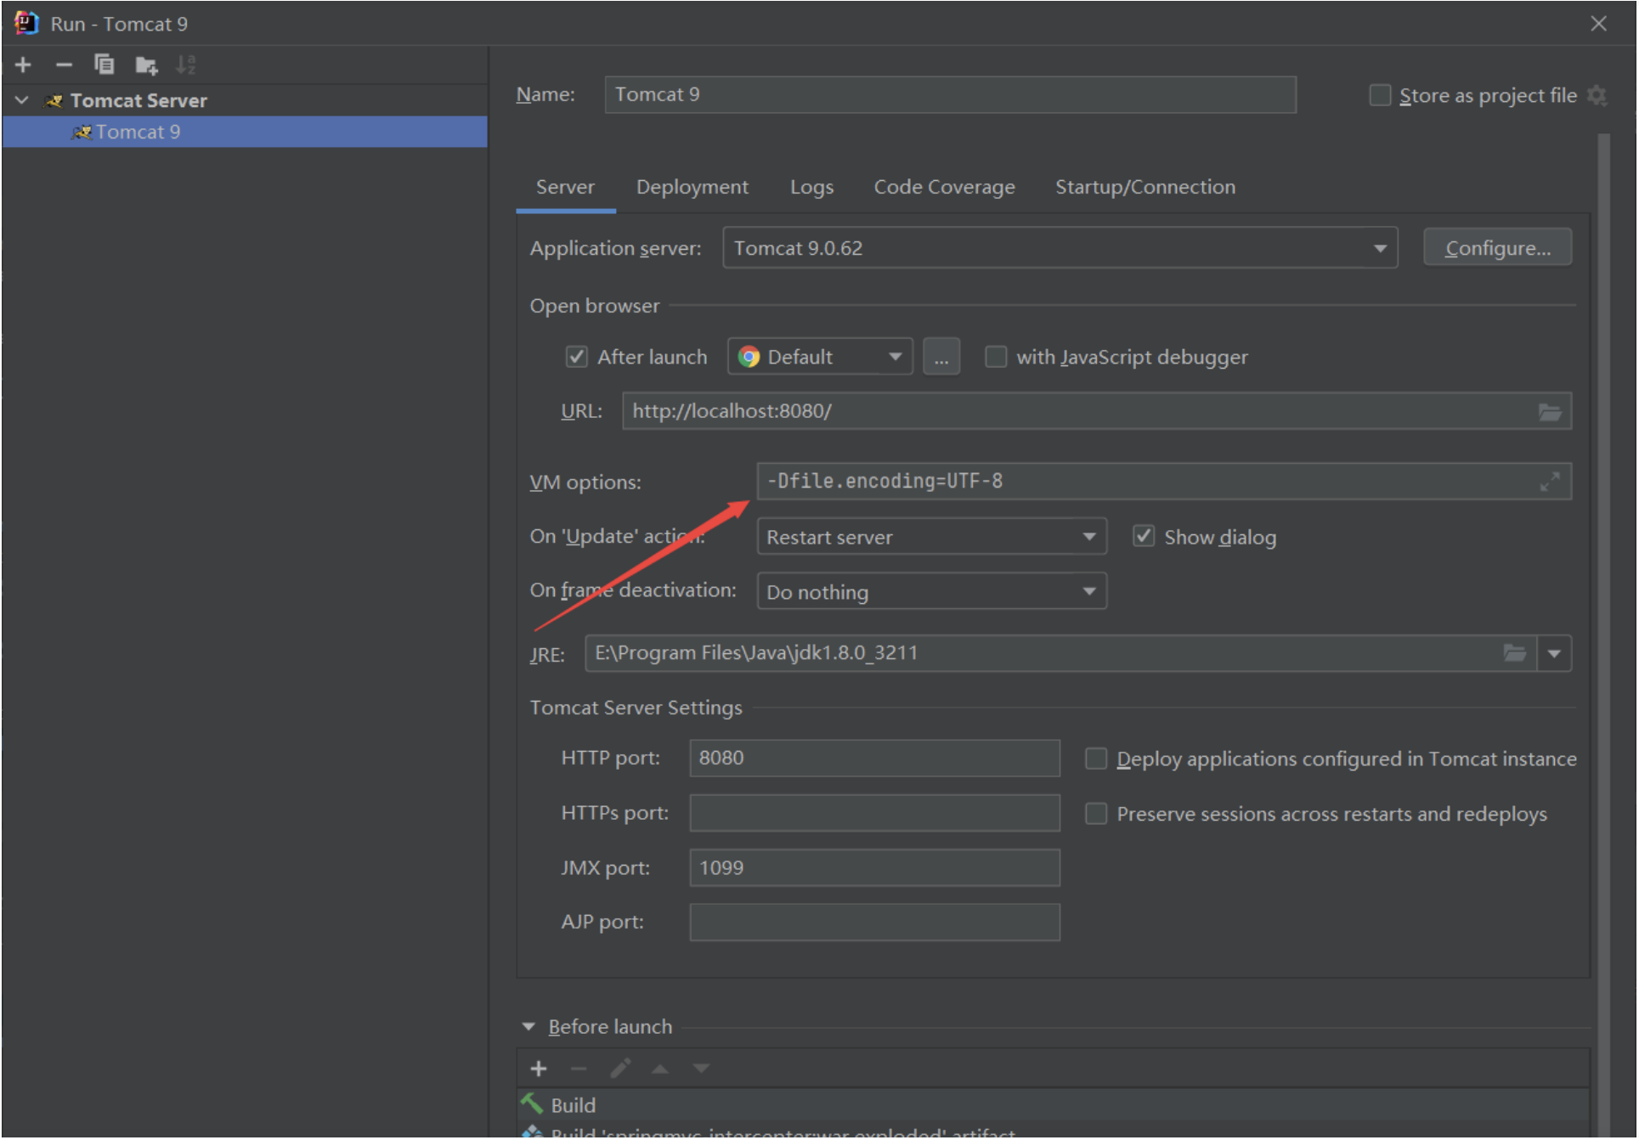Remove the Before launch task
1639x1140 pixels.
(x=579, y=1069)
